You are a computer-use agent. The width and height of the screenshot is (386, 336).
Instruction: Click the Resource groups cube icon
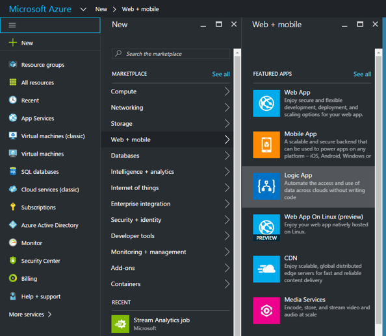click(x=13, y=64)
